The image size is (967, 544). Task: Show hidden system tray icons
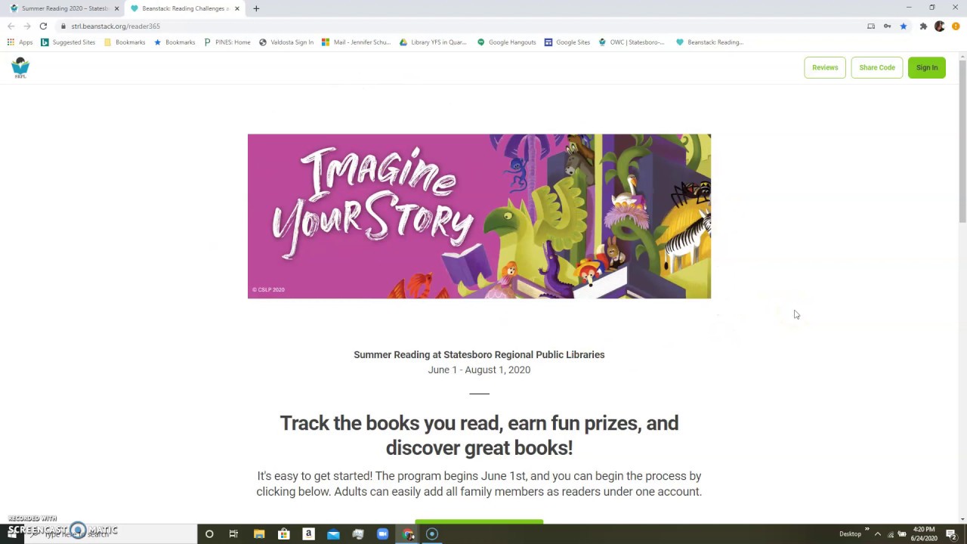[x=877, y=534]
